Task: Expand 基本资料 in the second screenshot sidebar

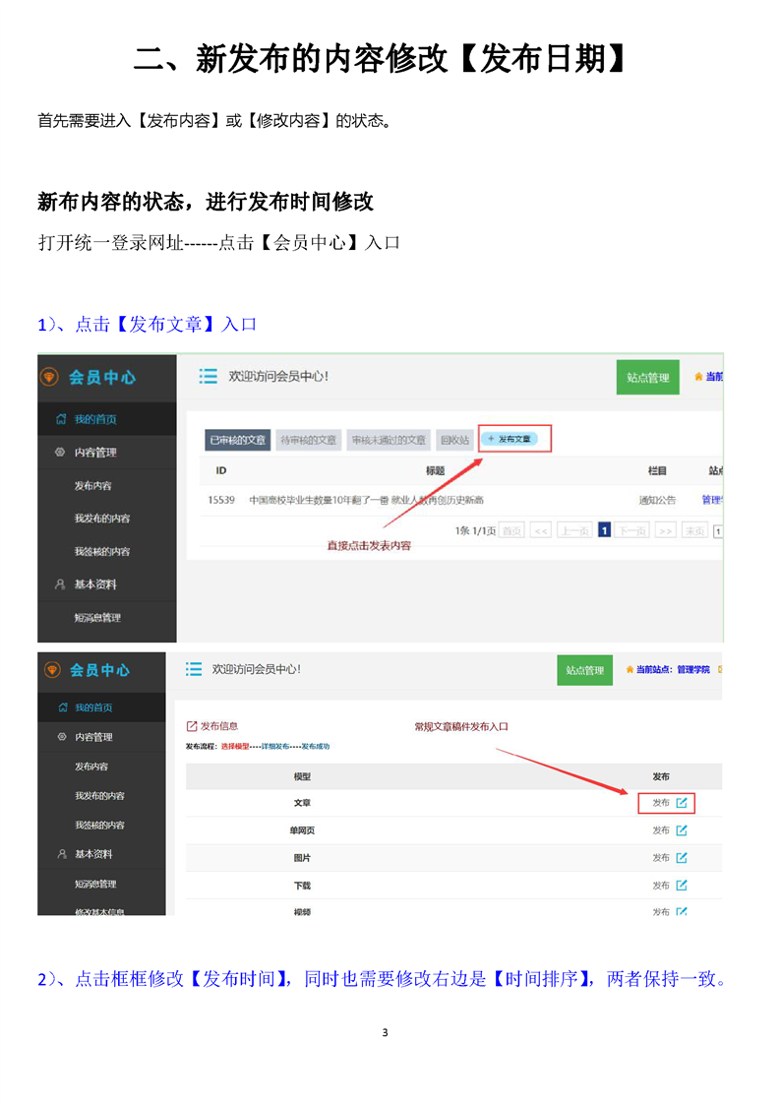Action: tap(93, 854)
